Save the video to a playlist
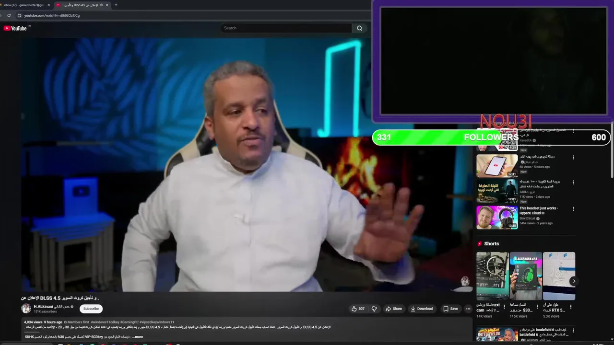The width and height of the screenshot is (614, 345). (x=450, y=309)
